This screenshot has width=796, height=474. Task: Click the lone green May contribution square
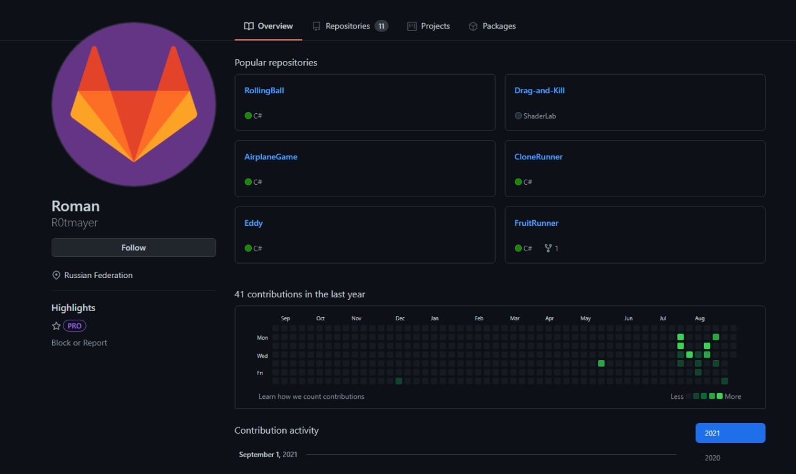[x=601, y=363]
